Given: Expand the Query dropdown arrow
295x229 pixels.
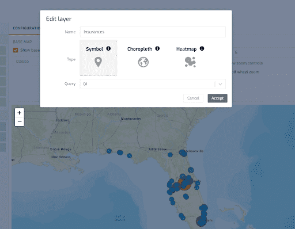Looking at the screenshot, I should click(220, 84).
